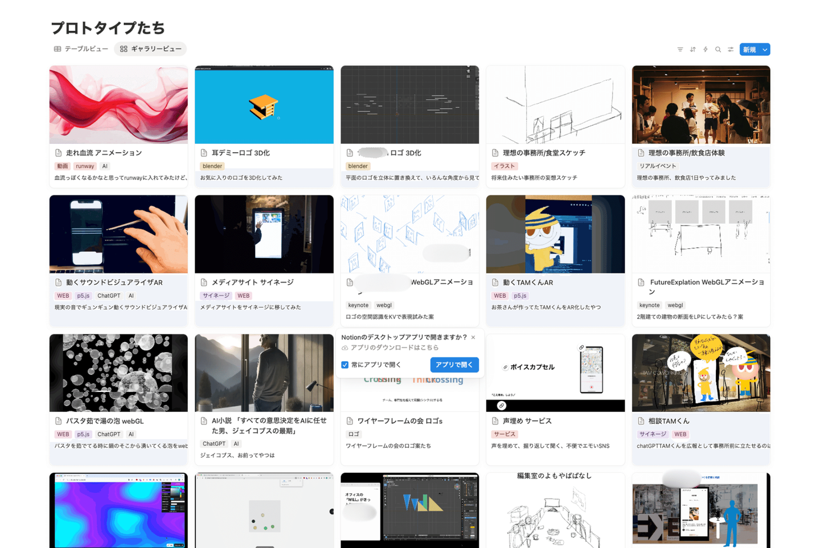Click the リアルイベント tag

[x=658, y=166]
